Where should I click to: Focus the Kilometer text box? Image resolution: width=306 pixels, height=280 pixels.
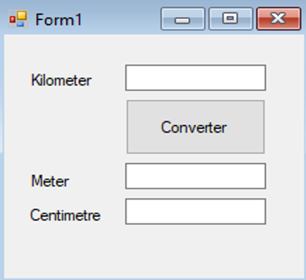[196, 77]
